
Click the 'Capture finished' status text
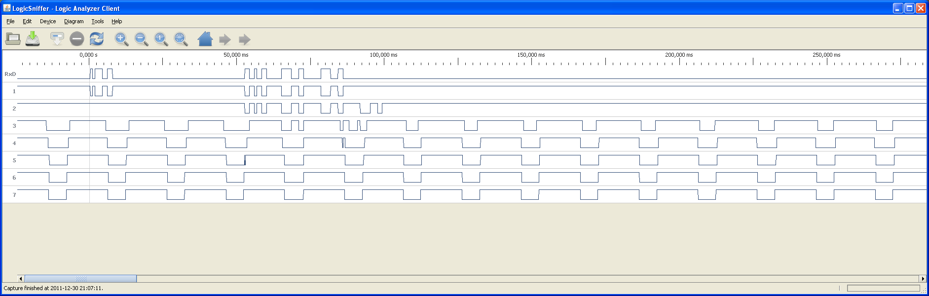[53, 288]
